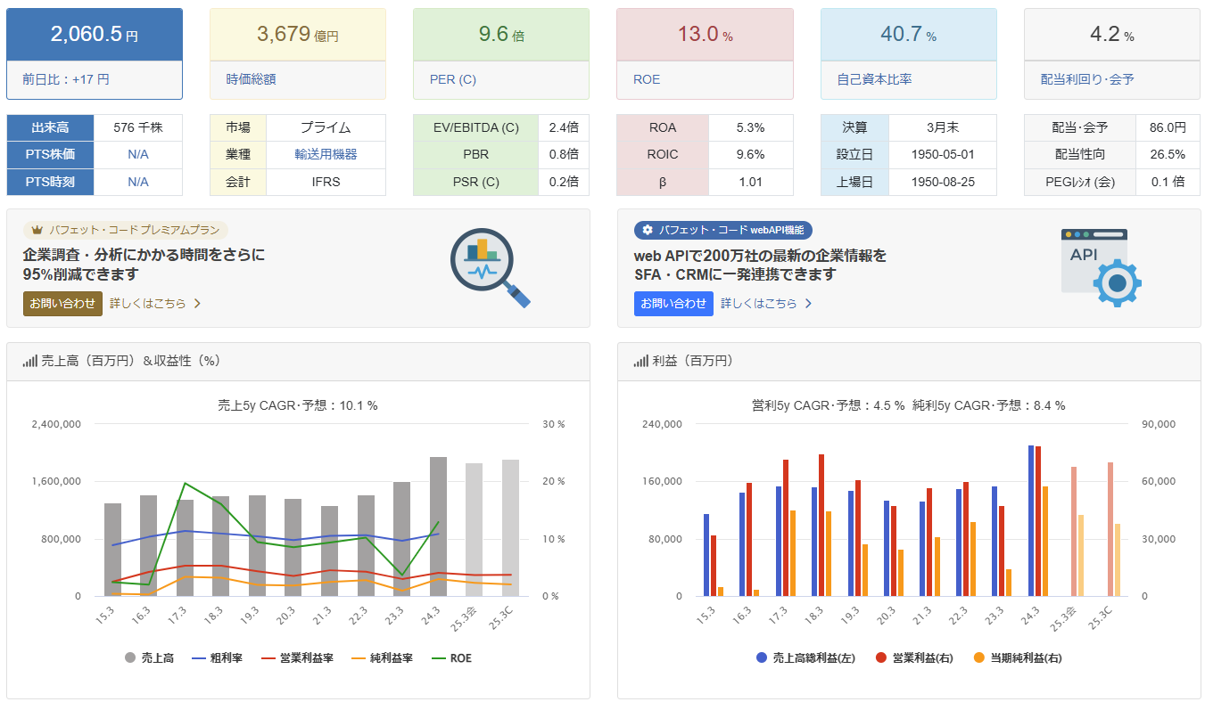The width and height of the screenshot is (1205, 702).
Task: Click bar chart icon beside 売上高（百万円）＆収益性
Action: pos(30,361)
